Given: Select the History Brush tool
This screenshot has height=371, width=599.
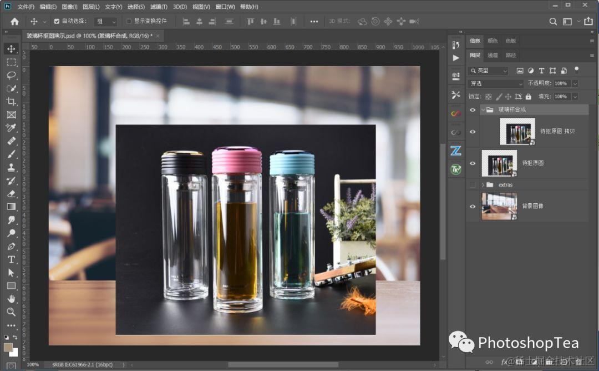Looking at the screenshot, I should click(x=11, y=181).
